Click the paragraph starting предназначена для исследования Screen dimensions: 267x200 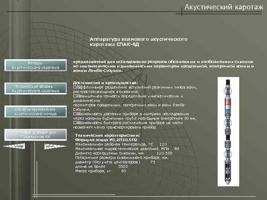tap(164, 66)
